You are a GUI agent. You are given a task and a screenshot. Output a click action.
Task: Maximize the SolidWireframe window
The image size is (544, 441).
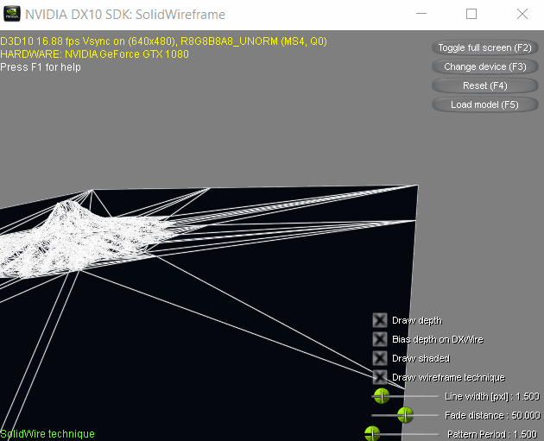471,15
